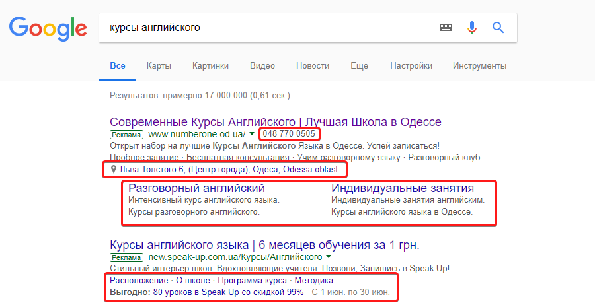The image size is (595, 307).
Task: Click the www.numberone.od.ua display URL
Action: coord(196,134)
